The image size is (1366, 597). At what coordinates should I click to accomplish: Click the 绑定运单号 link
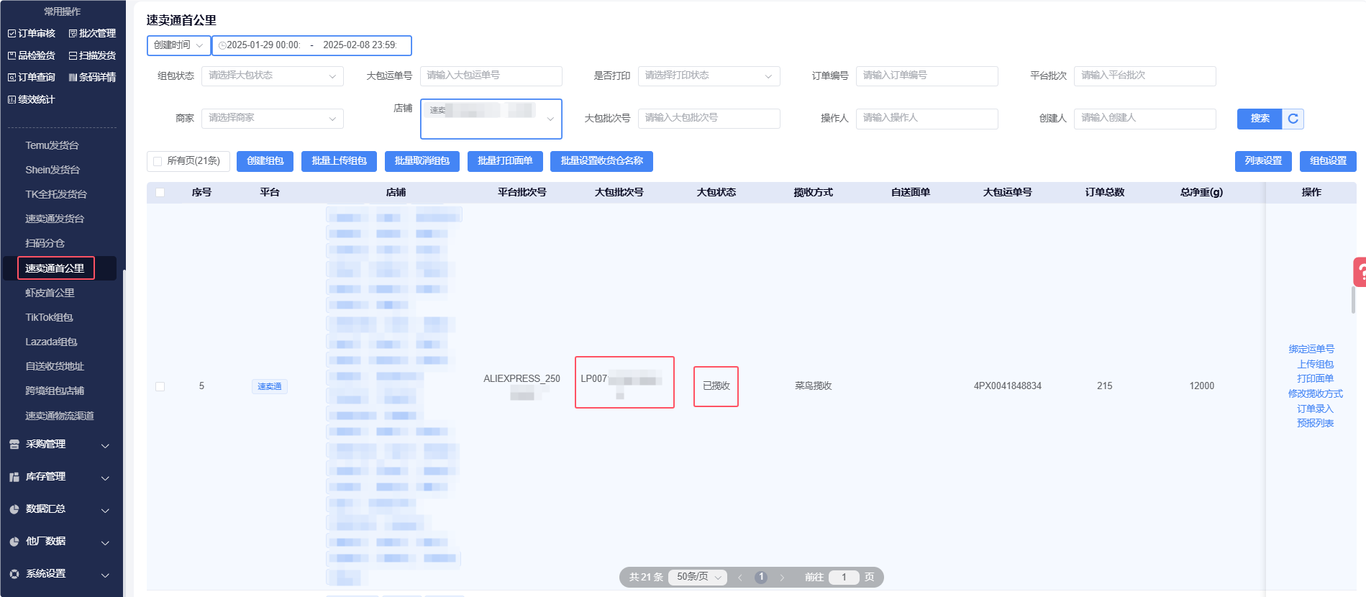(1311, 349)
